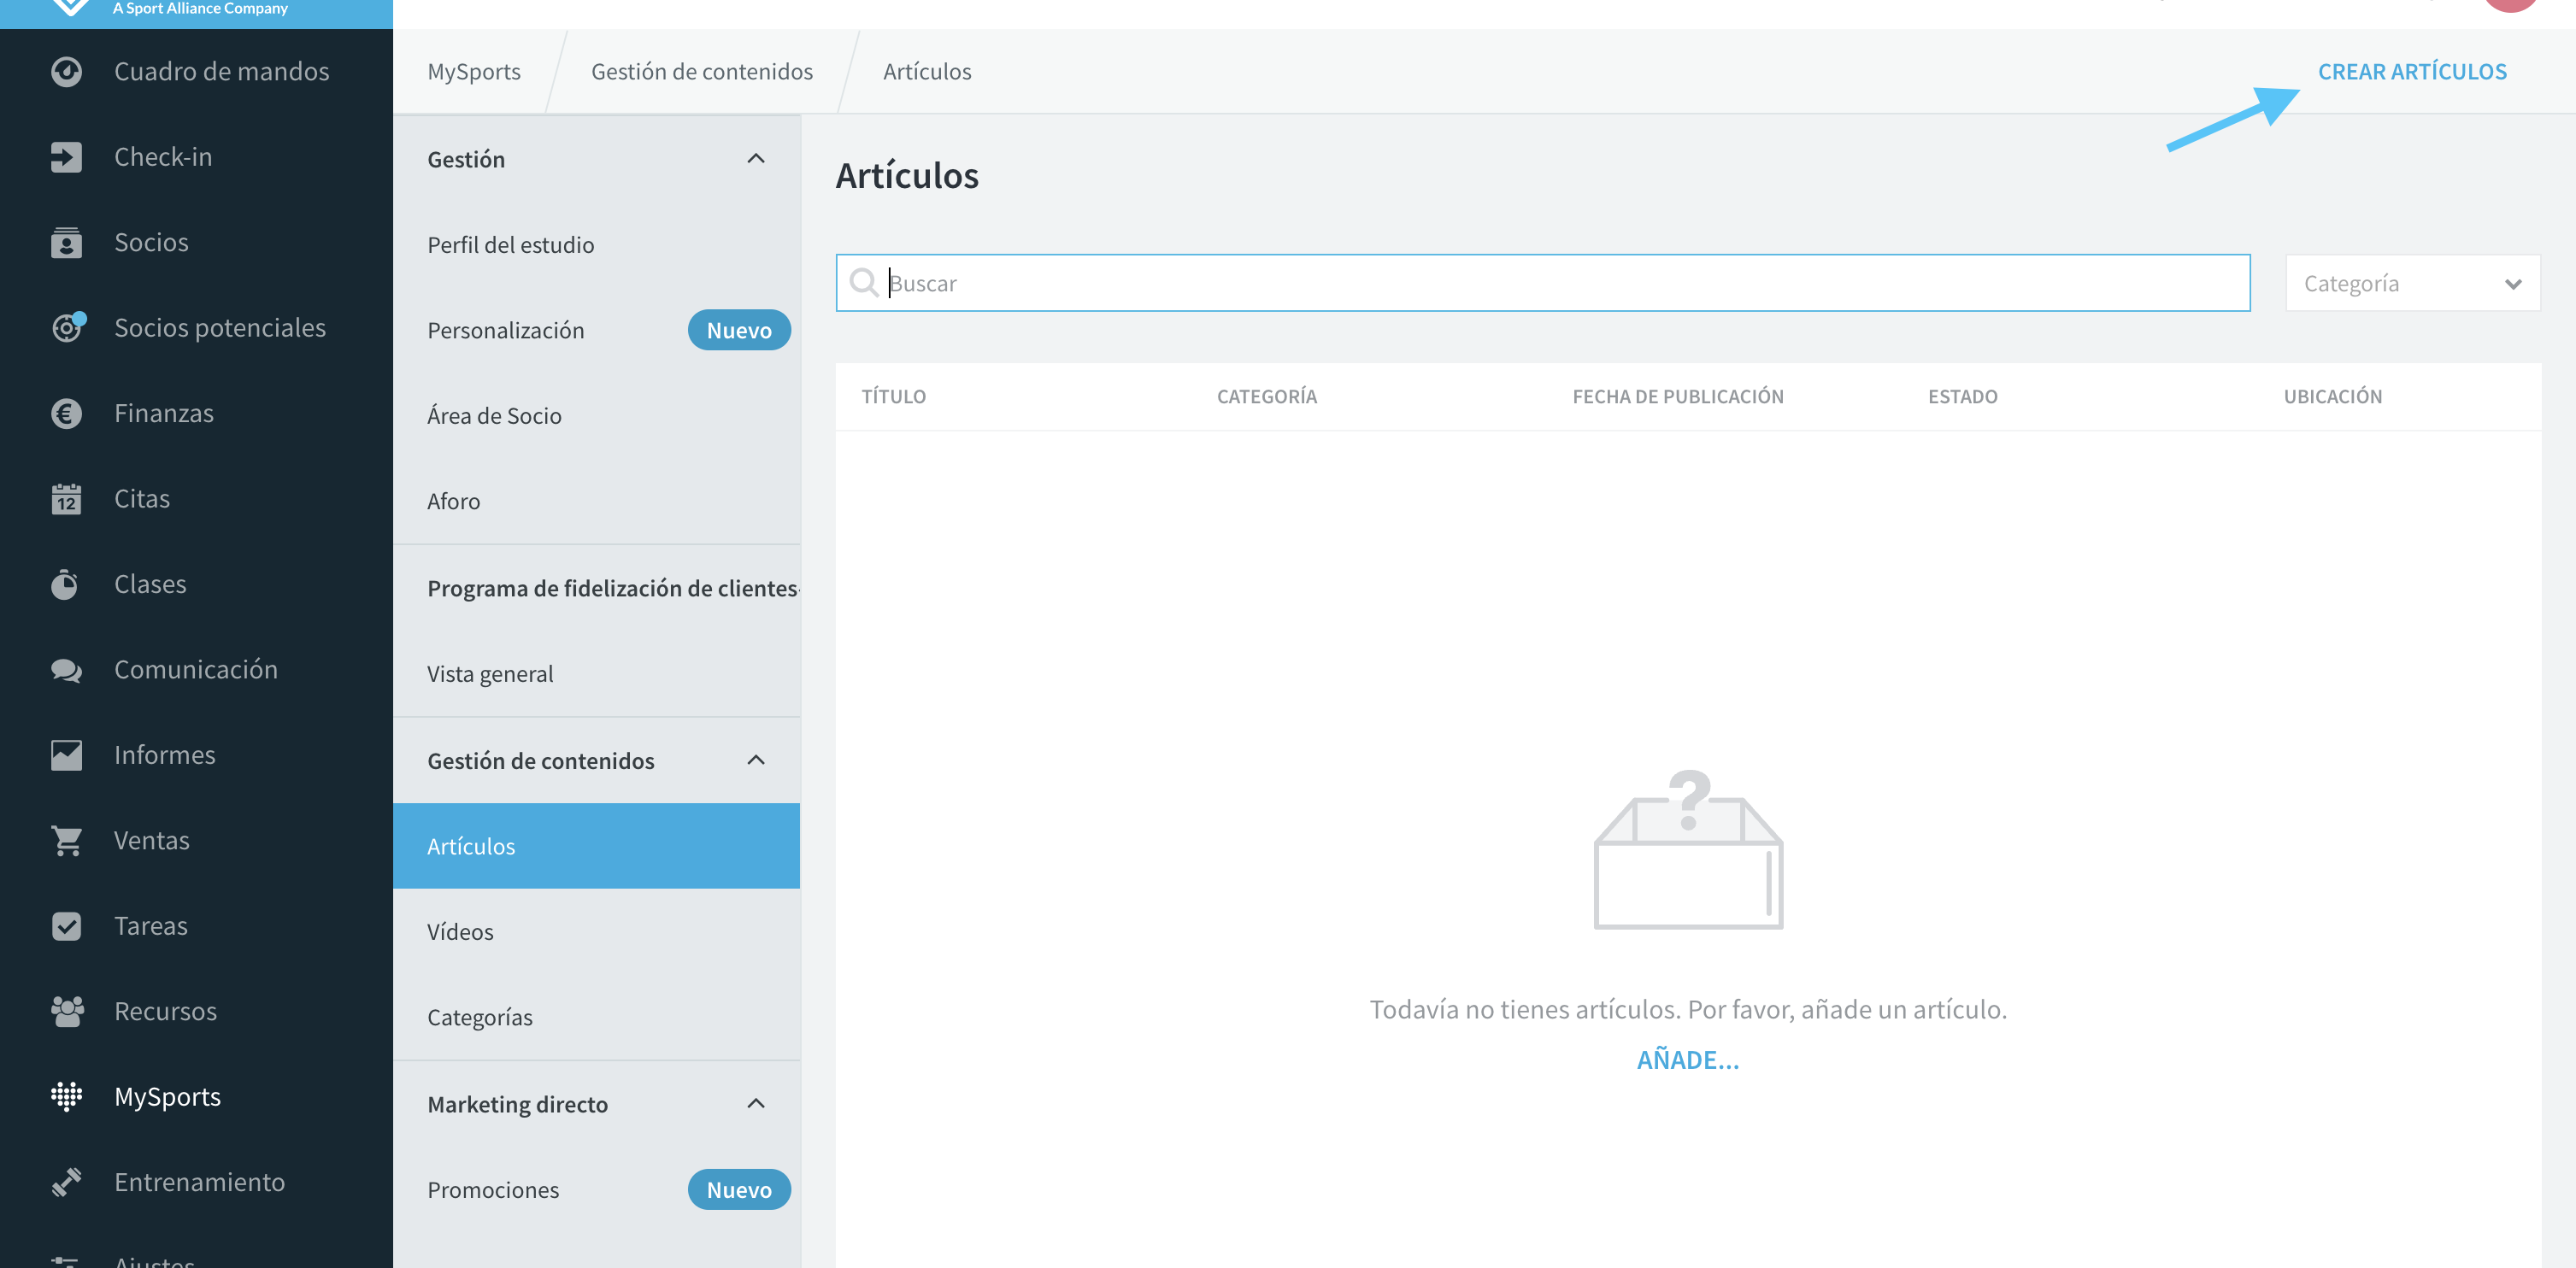Click the Ventas shopping cart icon
Viewport: 2576px width, 1268px height.
(66, 841)
